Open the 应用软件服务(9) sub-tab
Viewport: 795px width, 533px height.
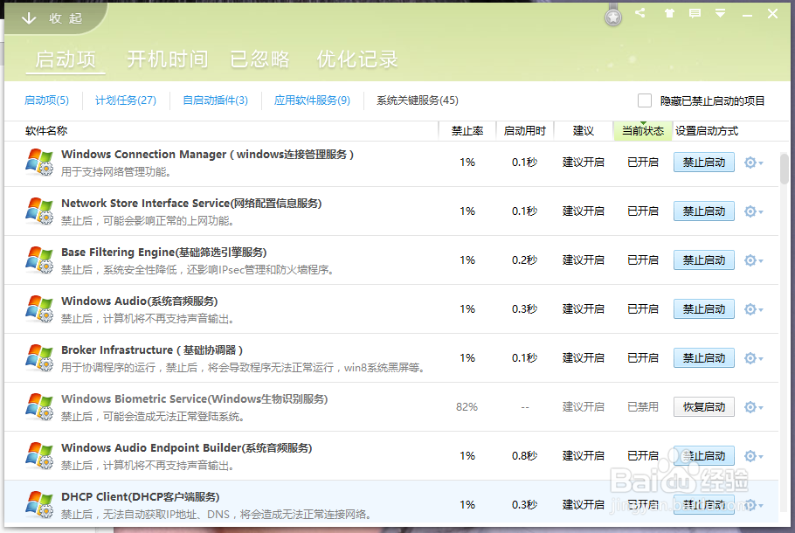point(313,100)
